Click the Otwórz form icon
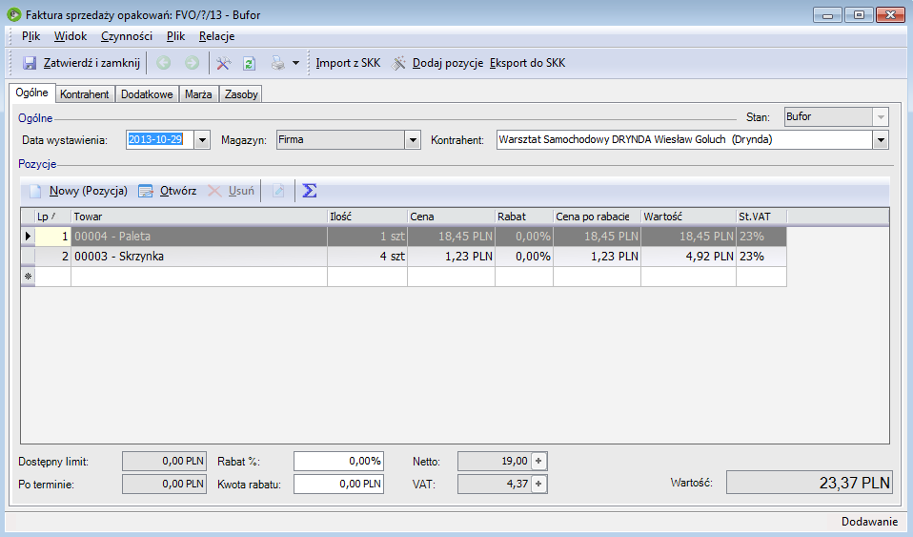 tap(146, 191)
